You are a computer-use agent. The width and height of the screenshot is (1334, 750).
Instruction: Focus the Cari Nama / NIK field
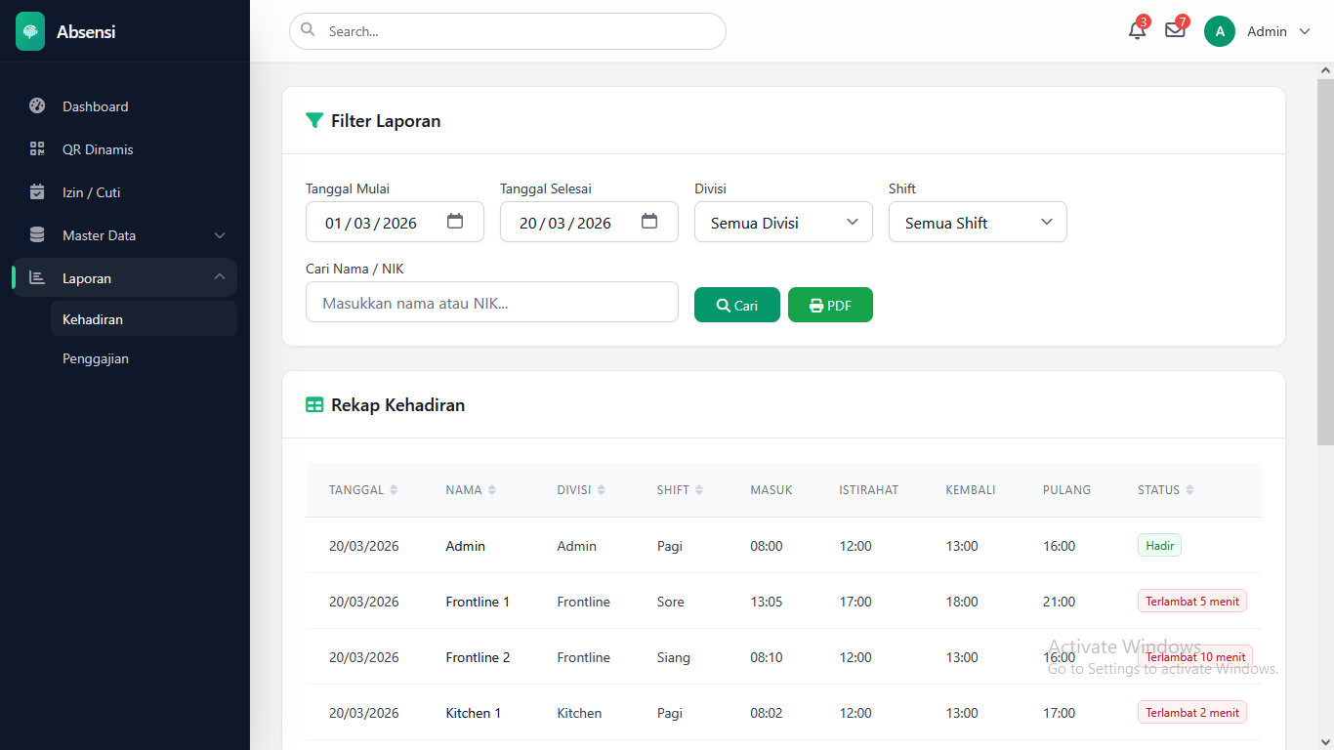(x=492, y=303)
